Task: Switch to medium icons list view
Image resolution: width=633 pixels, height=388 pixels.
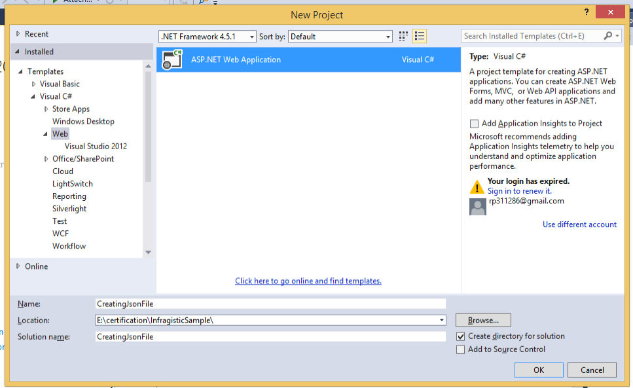Action: pyautogui.click(x=420, y=36)
